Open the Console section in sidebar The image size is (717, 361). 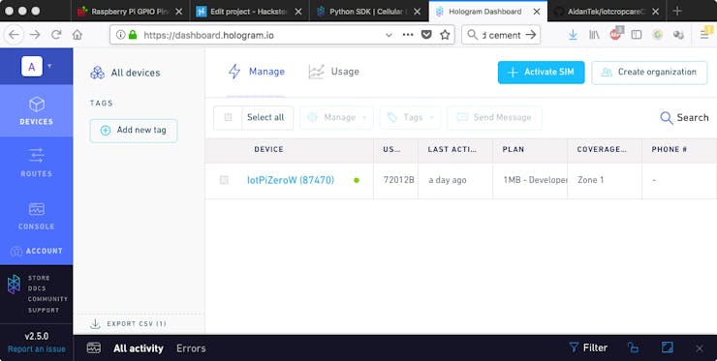coord(36,216)
